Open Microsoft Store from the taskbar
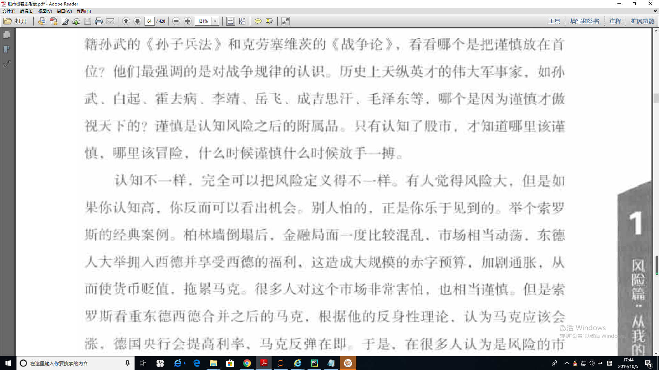The height and width of the screenshot is (370, 659). click(x=230, y=363)
